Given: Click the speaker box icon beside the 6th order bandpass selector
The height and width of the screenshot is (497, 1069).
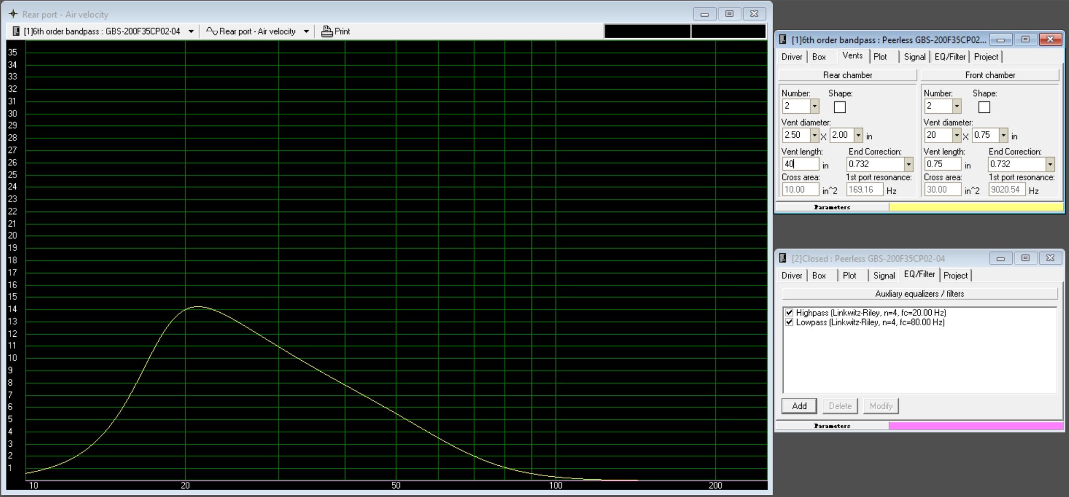Looking at the screenshot, I should (16, 31).
